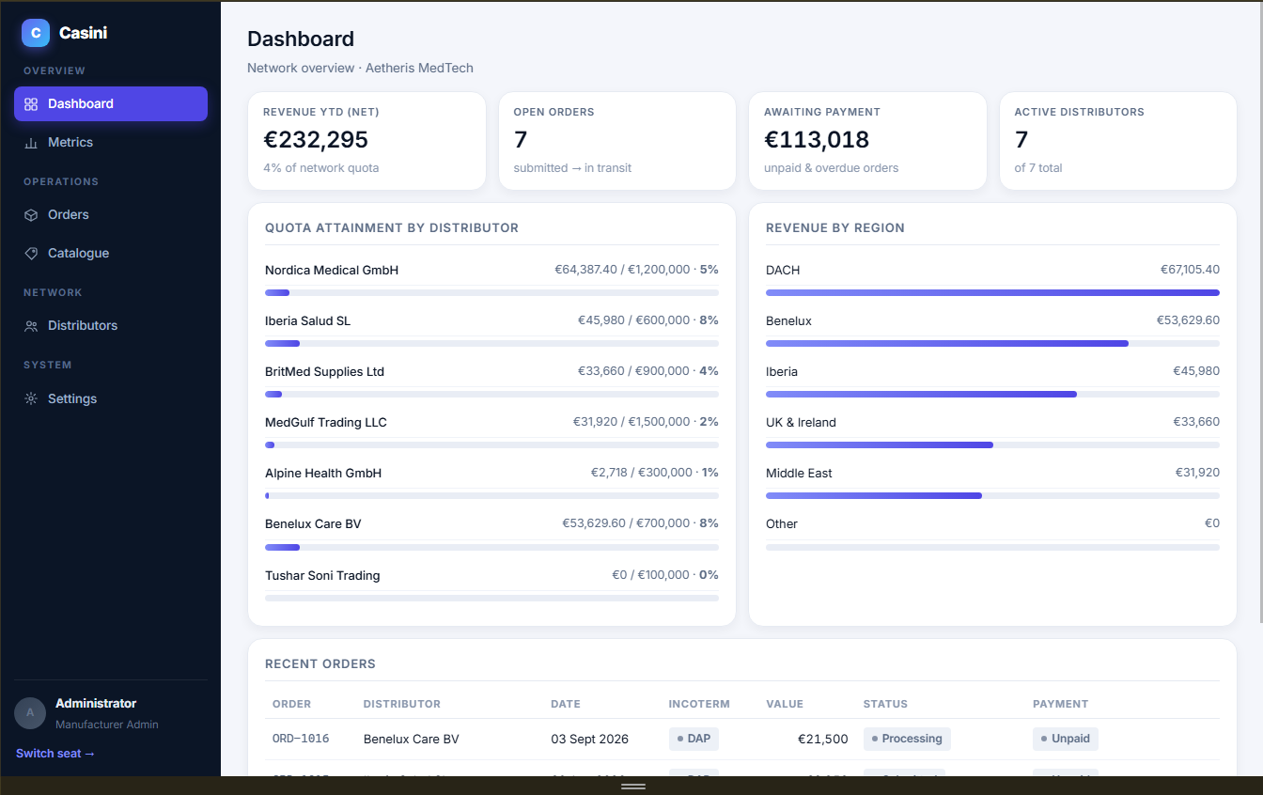Click date 03 Sept 2026
Screen dimensions: 1263x795
click(x=589, y=739)
